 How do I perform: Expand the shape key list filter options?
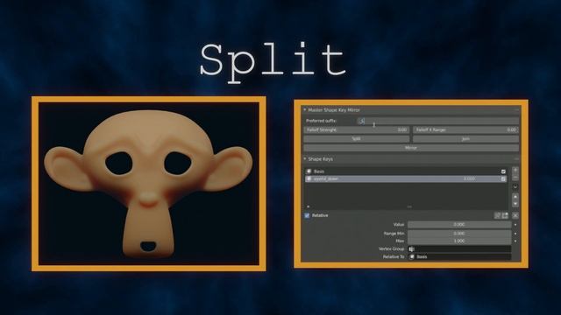[x=308, y=206]
